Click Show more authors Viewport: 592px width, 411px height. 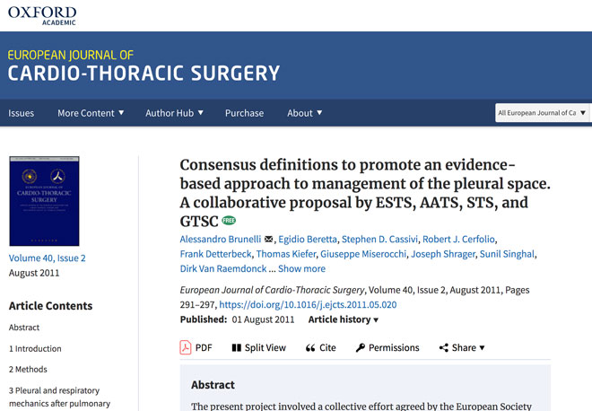pos(301,268)
